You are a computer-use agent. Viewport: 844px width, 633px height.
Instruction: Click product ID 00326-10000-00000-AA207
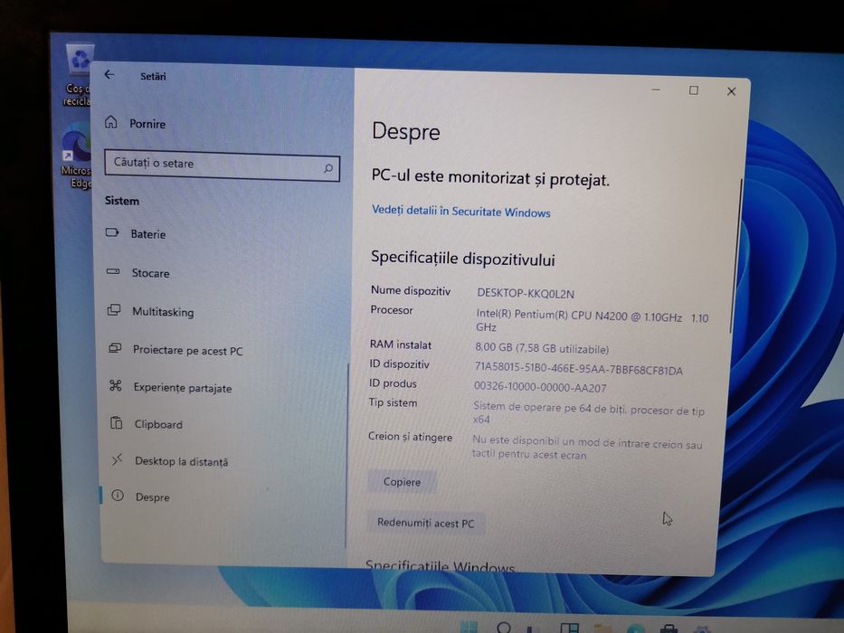pyautogui.click(x=540, y=387)
